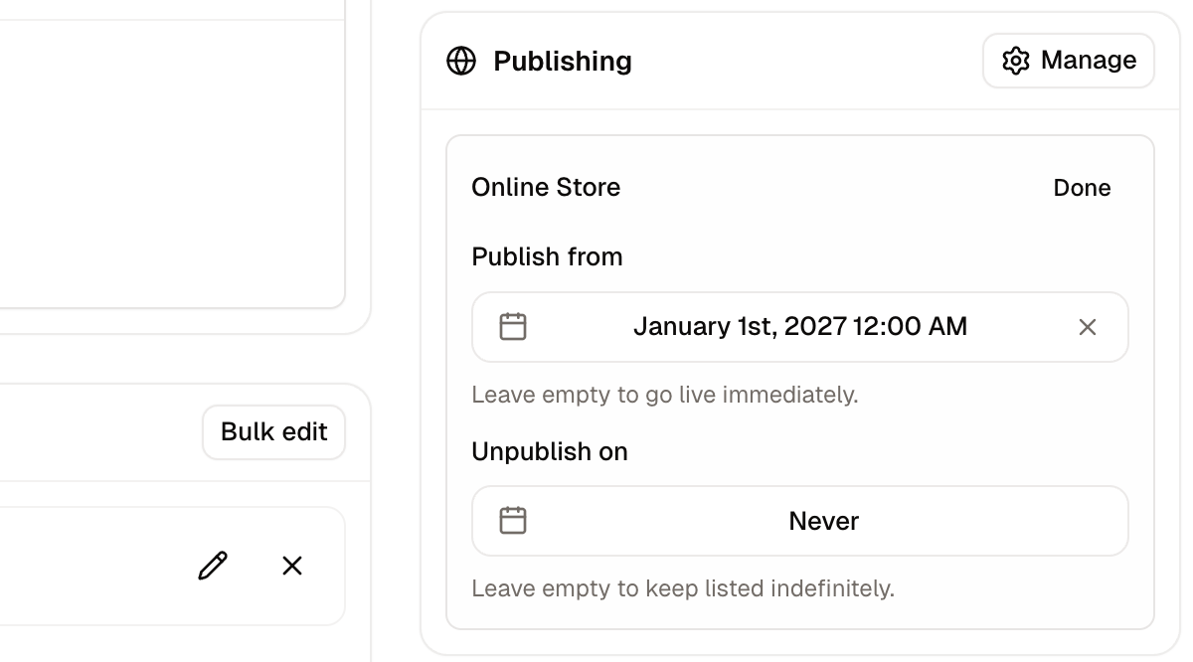This screenshot has height=662, width=1193.
Task: Click the globe icon beside Publishing
Action: tap(461, 61)
